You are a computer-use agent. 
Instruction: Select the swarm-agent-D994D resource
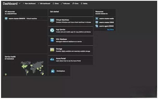click(105, 26)
